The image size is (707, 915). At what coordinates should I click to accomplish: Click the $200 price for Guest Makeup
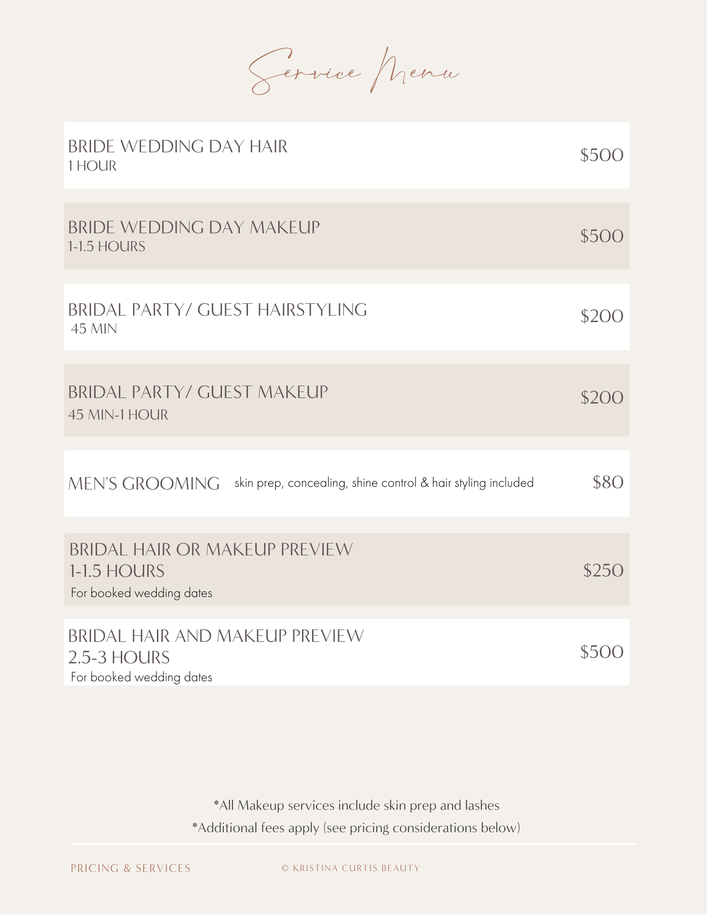tap(601, 398)
